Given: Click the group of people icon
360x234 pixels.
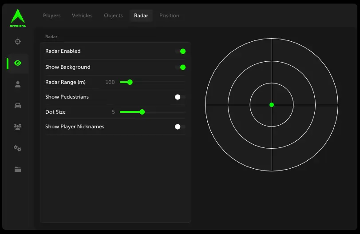Looking at the screenshot, I should click(x=18, y=127).
